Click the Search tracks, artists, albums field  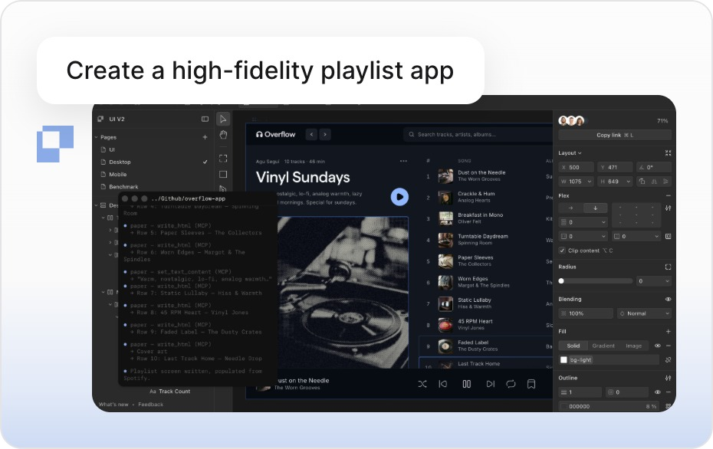[478, 135]
